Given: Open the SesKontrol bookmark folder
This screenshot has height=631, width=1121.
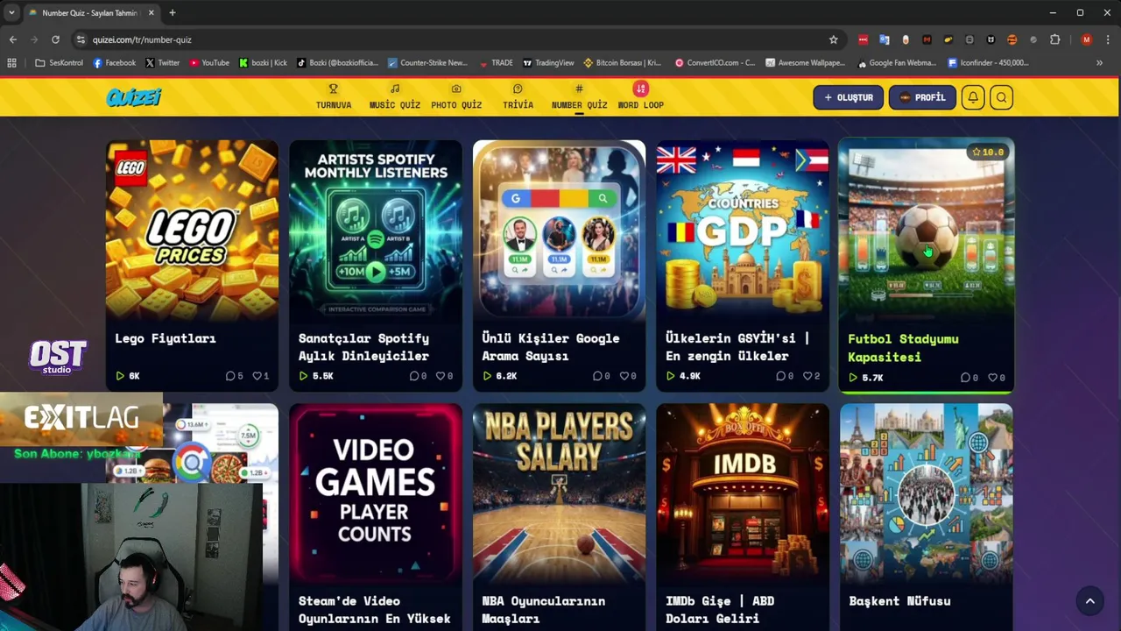Looking at the screenshot, I should point(59,63).
